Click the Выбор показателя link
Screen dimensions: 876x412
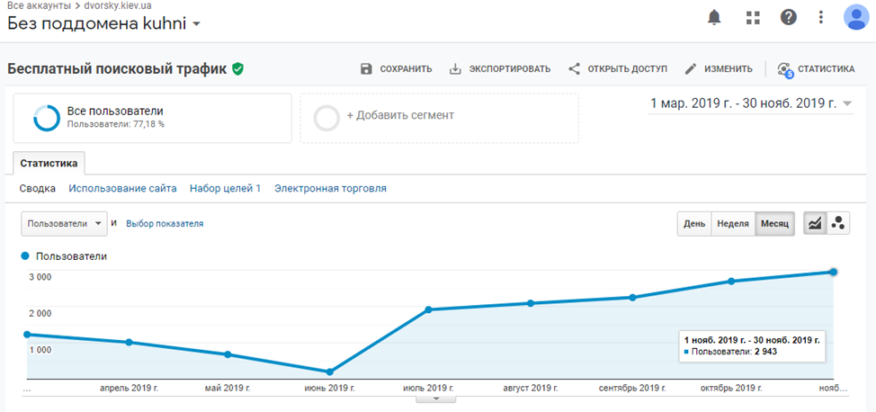[165, 223]
